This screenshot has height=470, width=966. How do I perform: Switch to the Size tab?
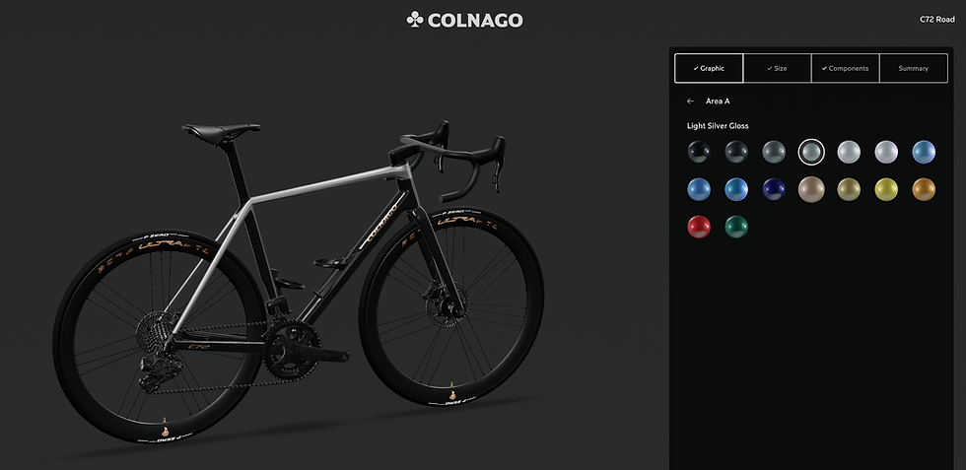[x=778, y=68]
